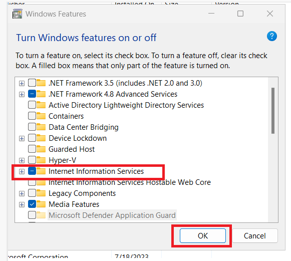Click the Media Features folder icon
Image resolution: width=291 pixels, height=261 pixels.
41,204
